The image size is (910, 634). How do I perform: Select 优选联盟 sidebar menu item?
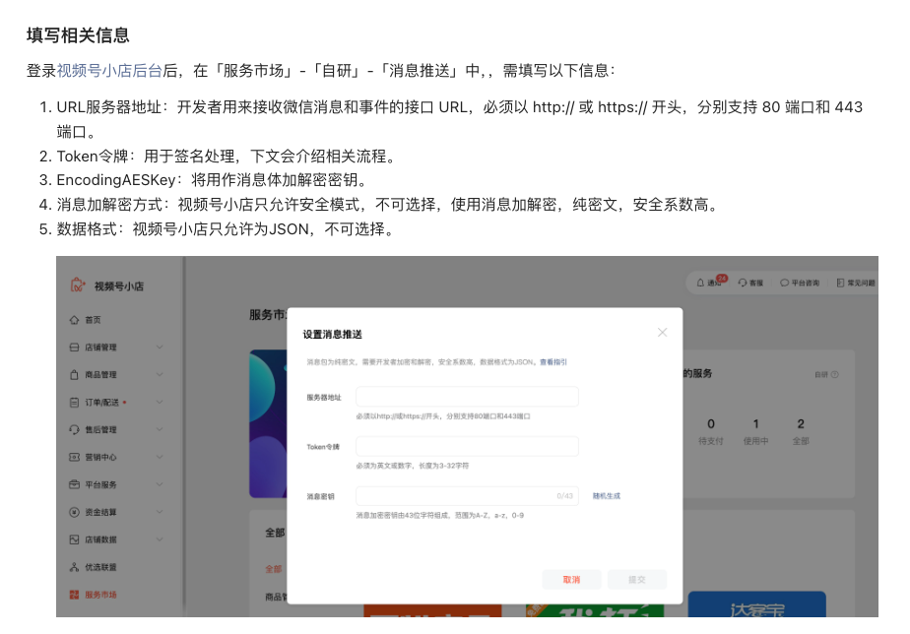tap(101, 567)
